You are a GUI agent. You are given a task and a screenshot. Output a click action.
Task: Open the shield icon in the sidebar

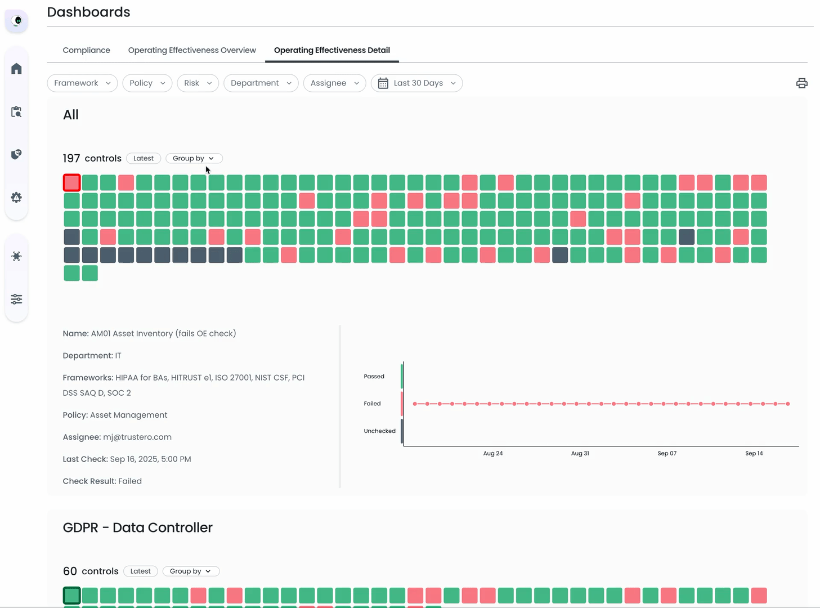pyautogui.click(x=16, y=154)
